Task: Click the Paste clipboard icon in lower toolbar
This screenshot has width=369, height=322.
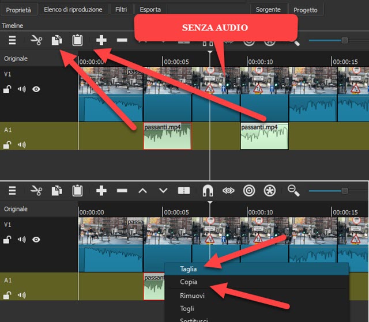Action: pyautogui.click(x=77, y=191)
